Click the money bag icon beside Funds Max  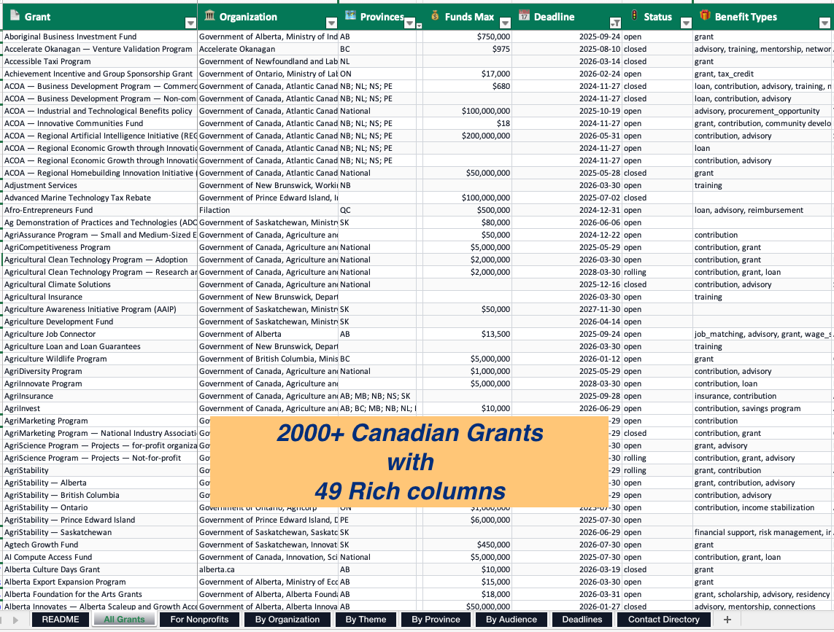[x=435, y=16]
